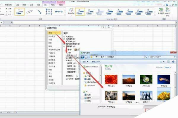This screenshot has width=178, height=118.
Task: Open Arrange by Folder (文件夹) dropdown
Action: 168,68
